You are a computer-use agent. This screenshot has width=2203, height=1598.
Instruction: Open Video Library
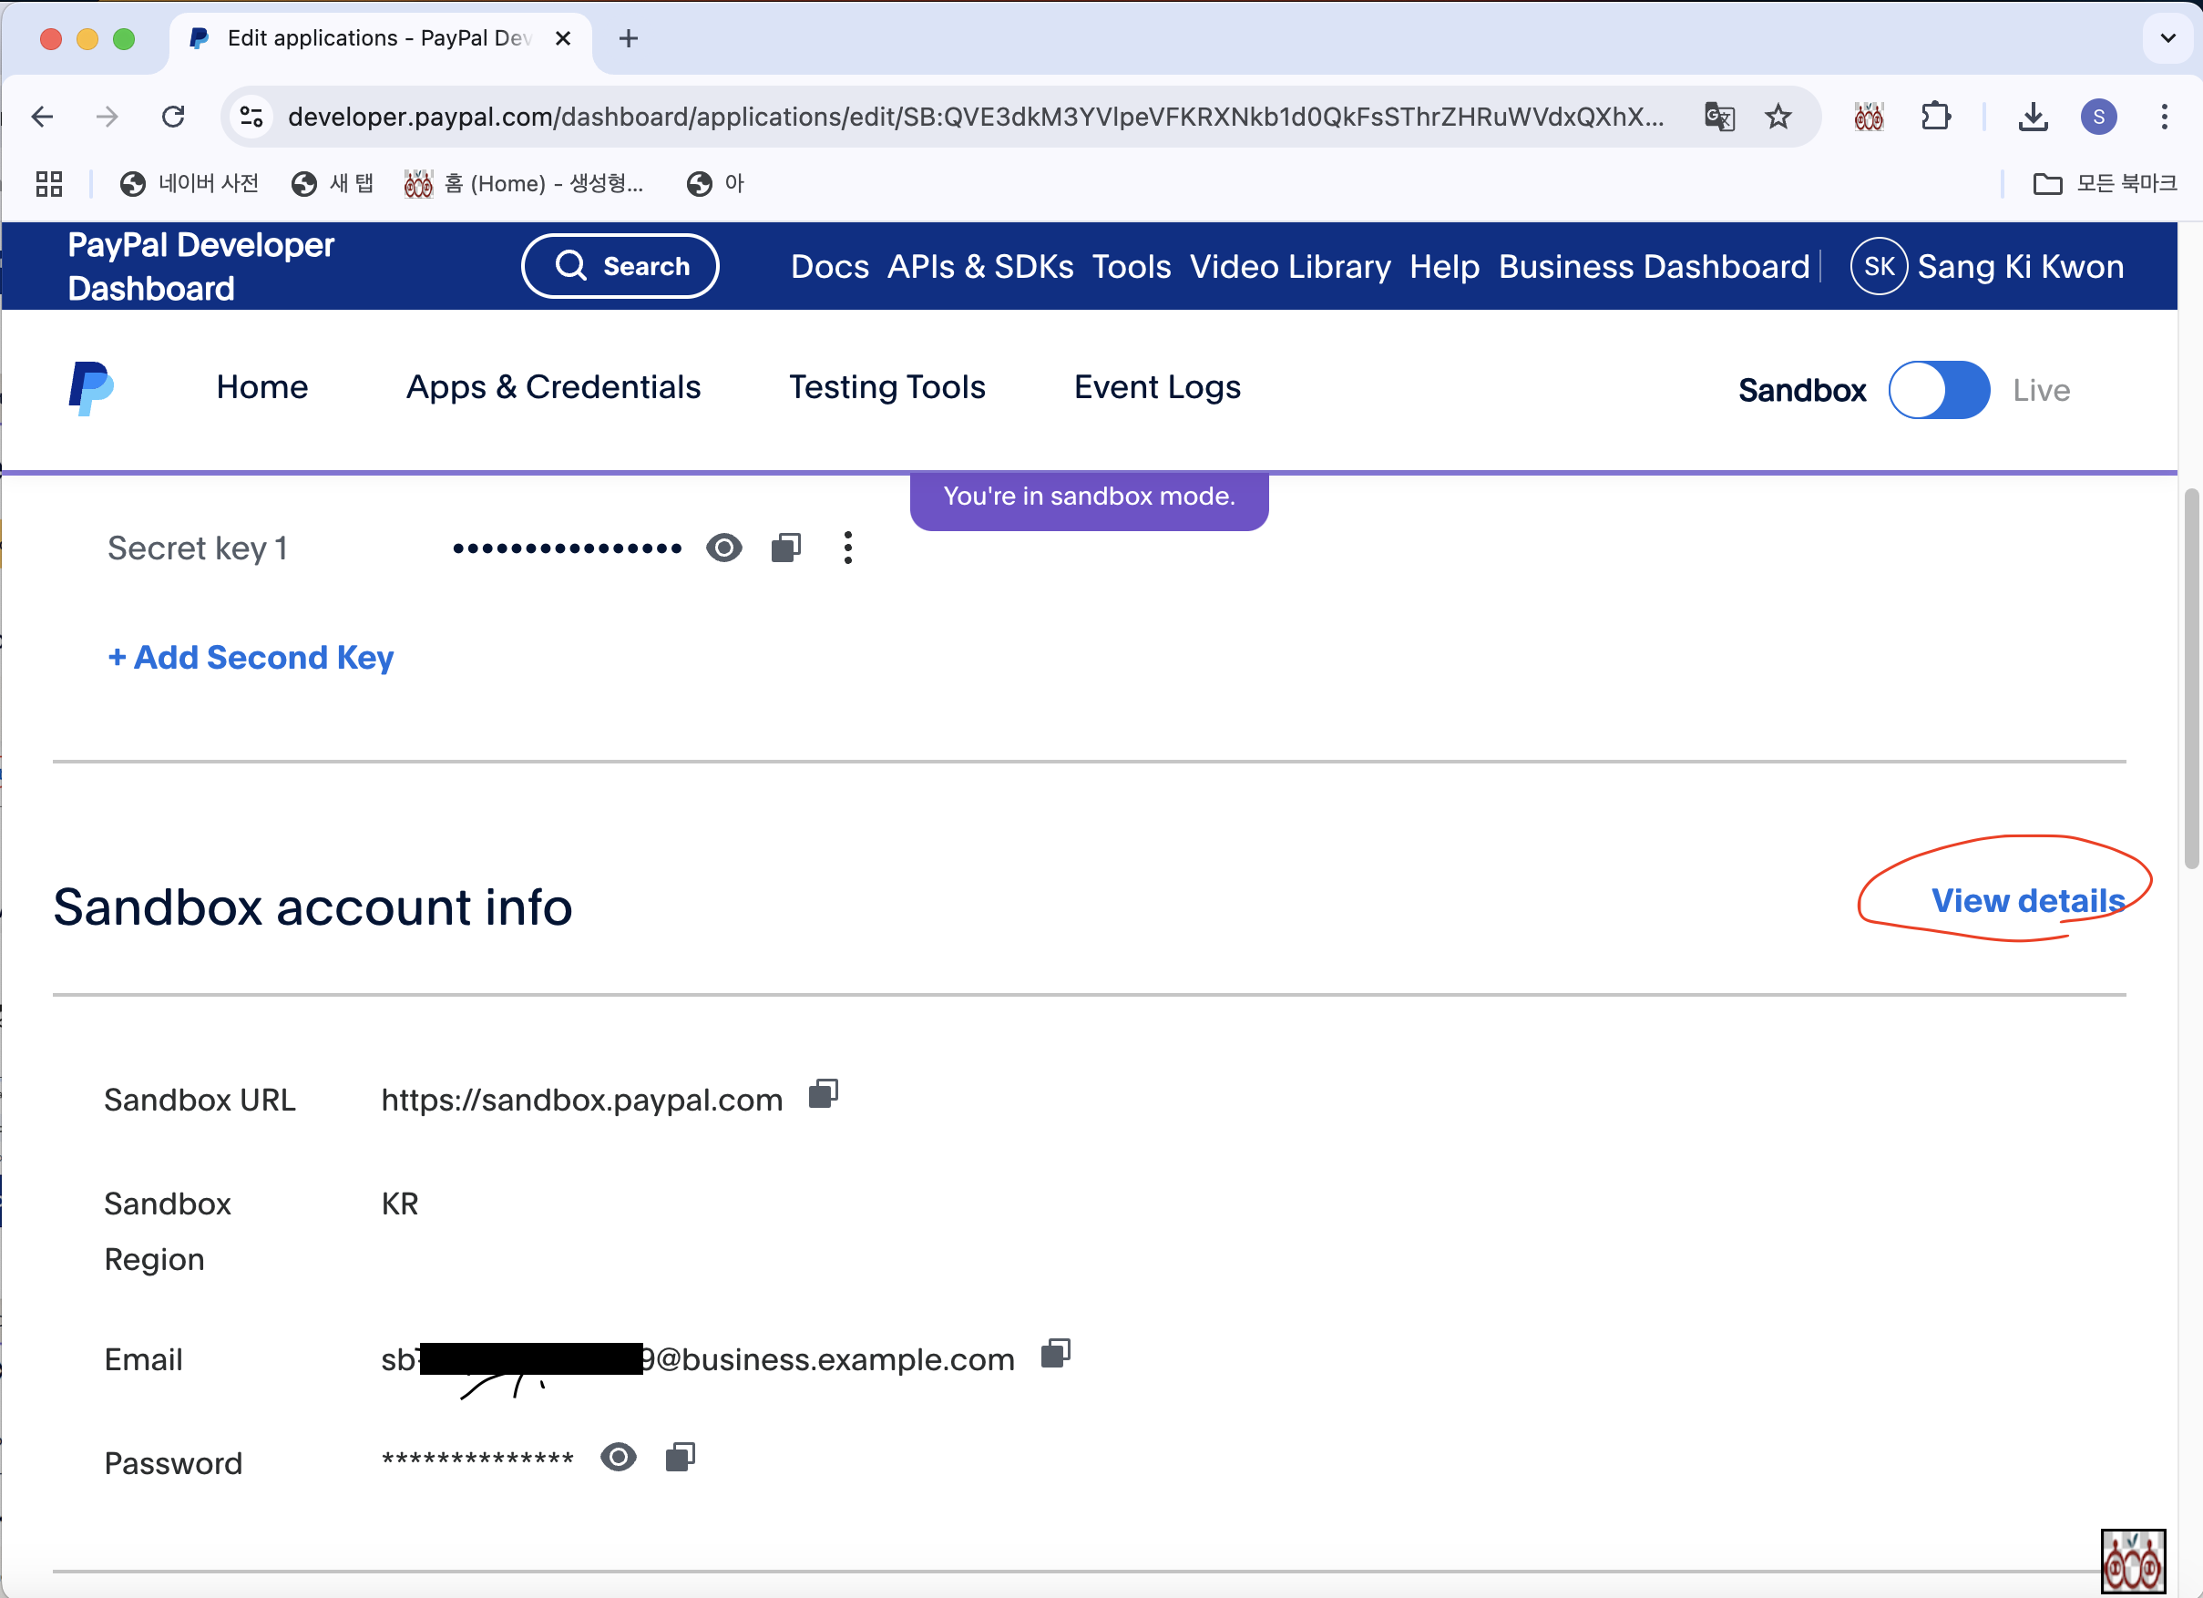(x=1290, y=266)
